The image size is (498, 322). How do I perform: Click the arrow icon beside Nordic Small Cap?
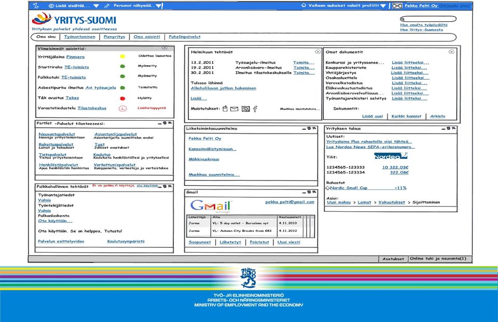click(327, 188)
